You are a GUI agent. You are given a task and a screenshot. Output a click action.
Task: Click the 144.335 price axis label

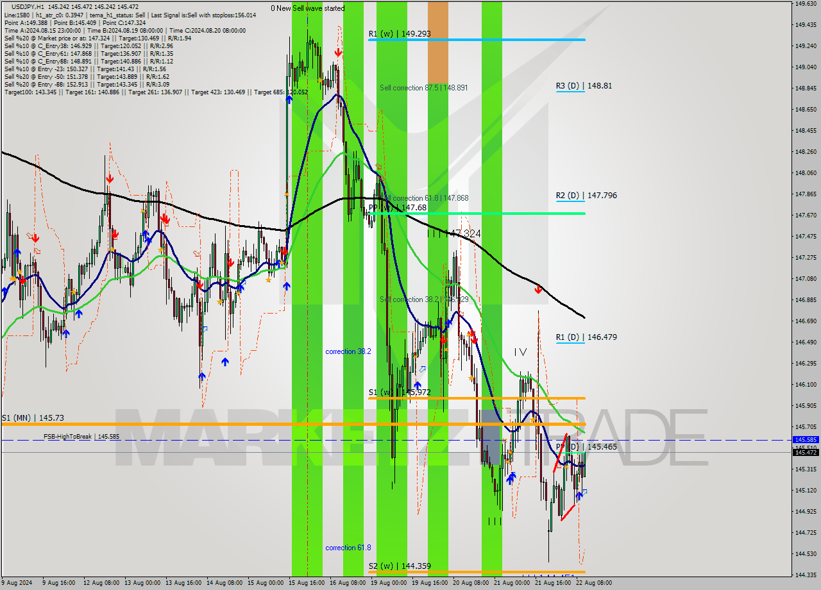click(x=806, y=575)
